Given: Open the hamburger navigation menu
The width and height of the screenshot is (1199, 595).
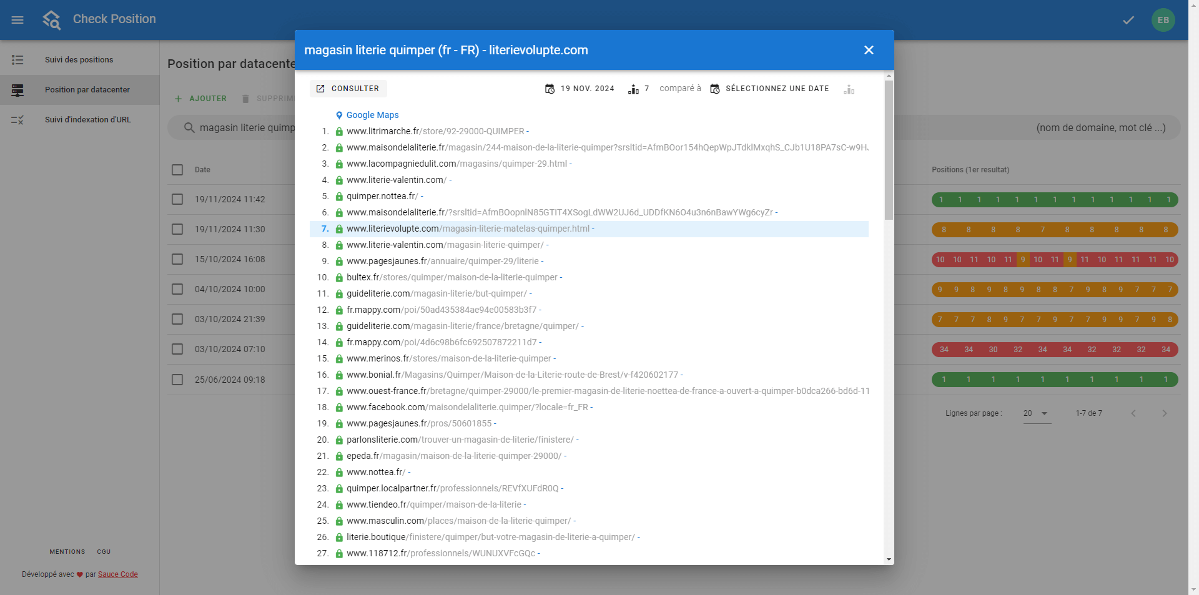Looking at the screenshot, I should (17, 20).
